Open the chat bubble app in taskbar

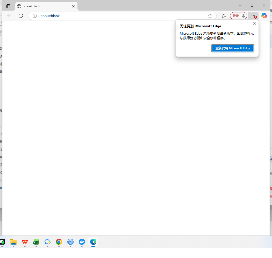tap(47, 242)
